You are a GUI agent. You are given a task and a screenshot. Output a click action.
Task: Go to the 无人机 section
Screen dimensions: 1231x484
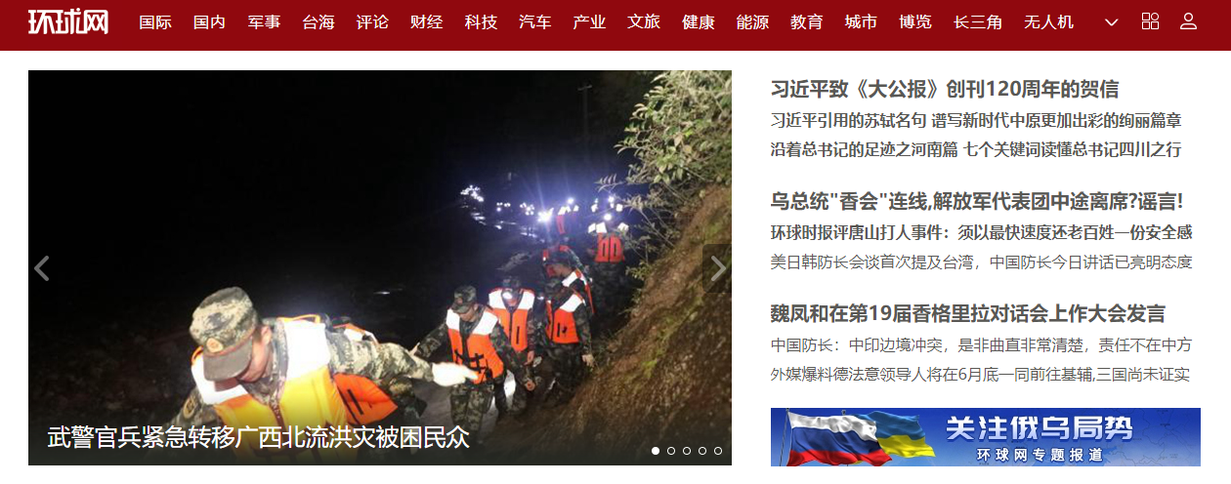(1049, 21)
